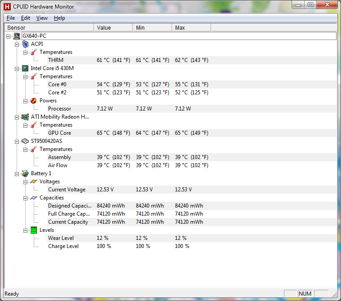Click GPU Core value 65 °C (148 °F)
341x301 pixels.
coord(113,133)
